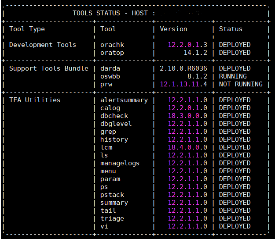Image resolution: width=275 pixels, height=239 pixels.
Task: Click the 'DEPLOYED' status of orachk
Action: (235, 45)
